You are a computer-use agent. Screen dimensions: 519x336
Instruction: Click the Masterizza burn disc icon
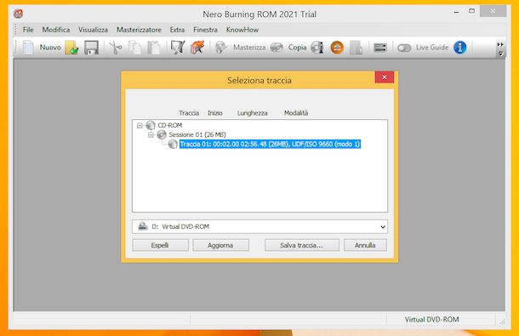(x=220, y=48)
